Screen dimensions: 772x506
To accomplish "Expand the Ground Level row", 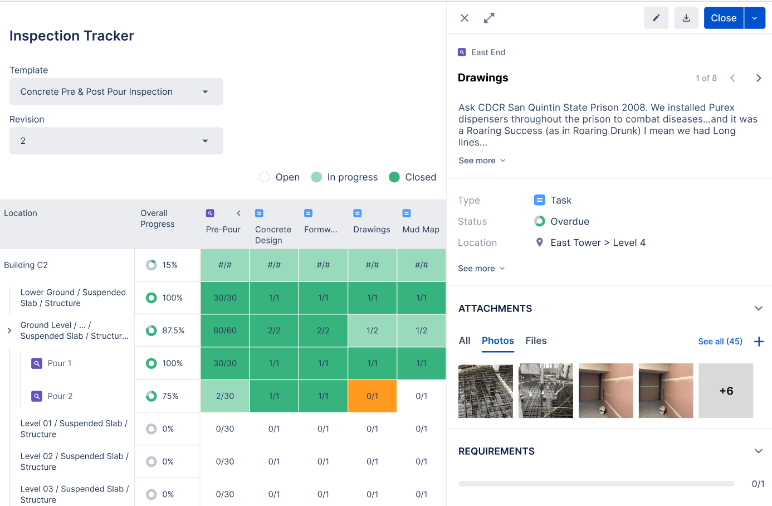I will pos(9,331).
